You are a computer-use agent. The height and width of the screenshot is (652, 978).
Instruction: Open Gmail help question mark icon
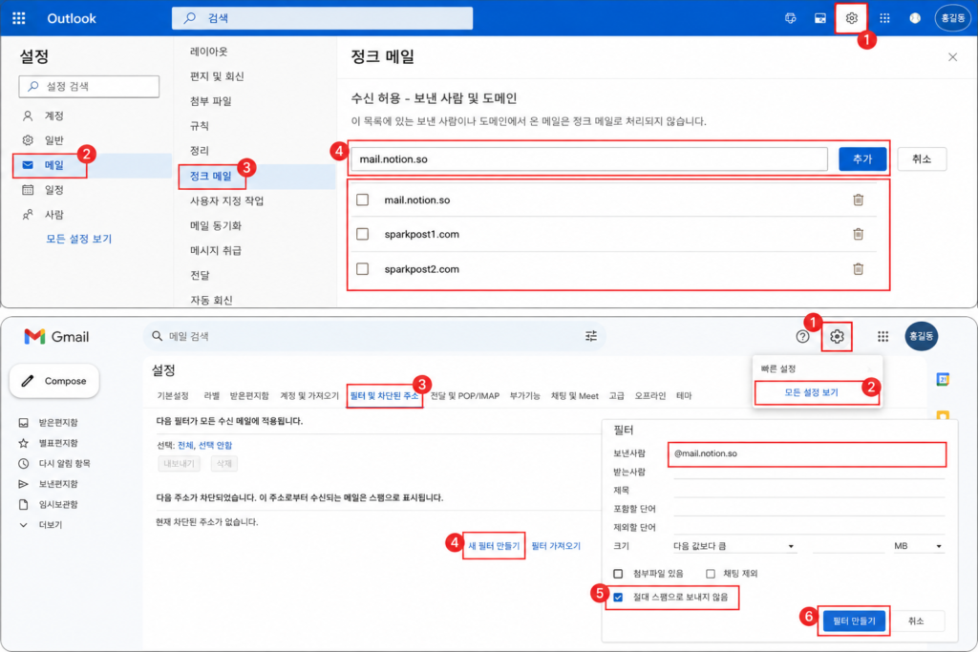[x=802, y=337]
